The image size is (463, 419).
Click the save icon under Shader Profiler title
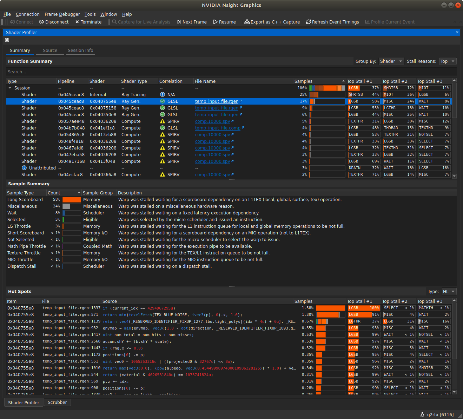tap(7, 40)
